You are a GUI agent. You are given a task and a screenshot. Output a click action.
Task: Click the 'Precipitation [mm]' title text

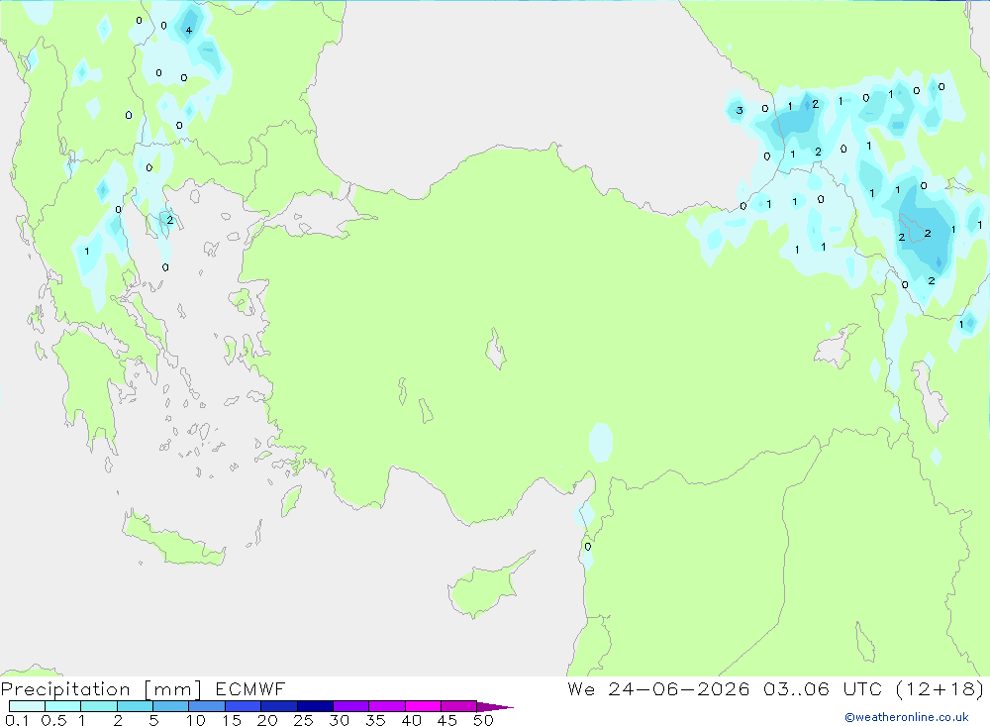click(102, 689)
